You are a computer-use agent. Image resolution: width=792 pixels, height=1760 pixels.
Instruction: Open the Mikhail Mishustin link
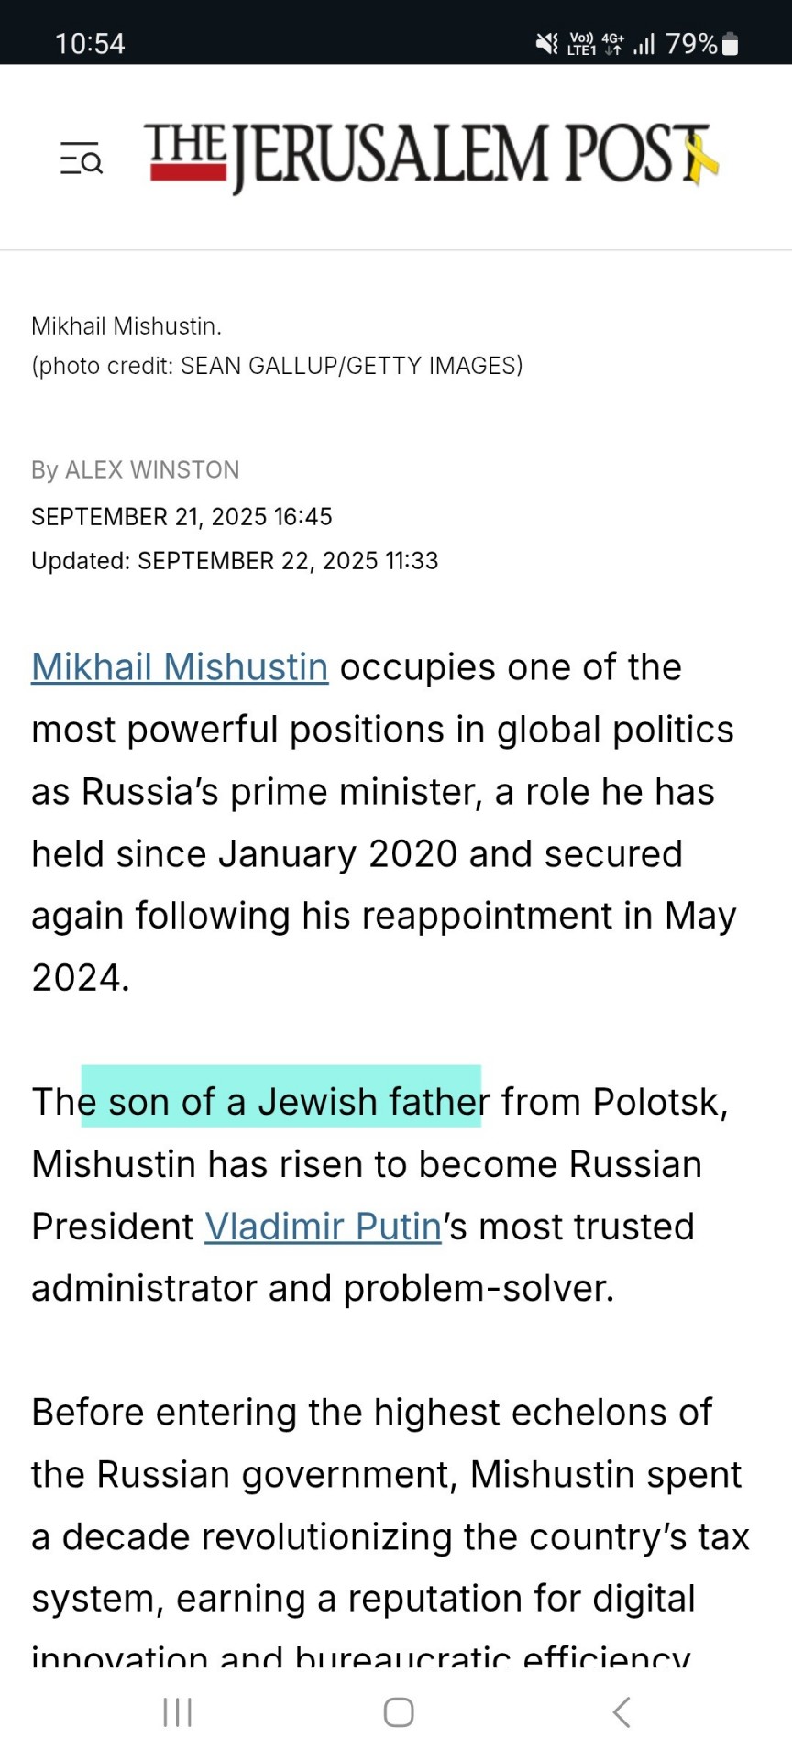(180, 667)
